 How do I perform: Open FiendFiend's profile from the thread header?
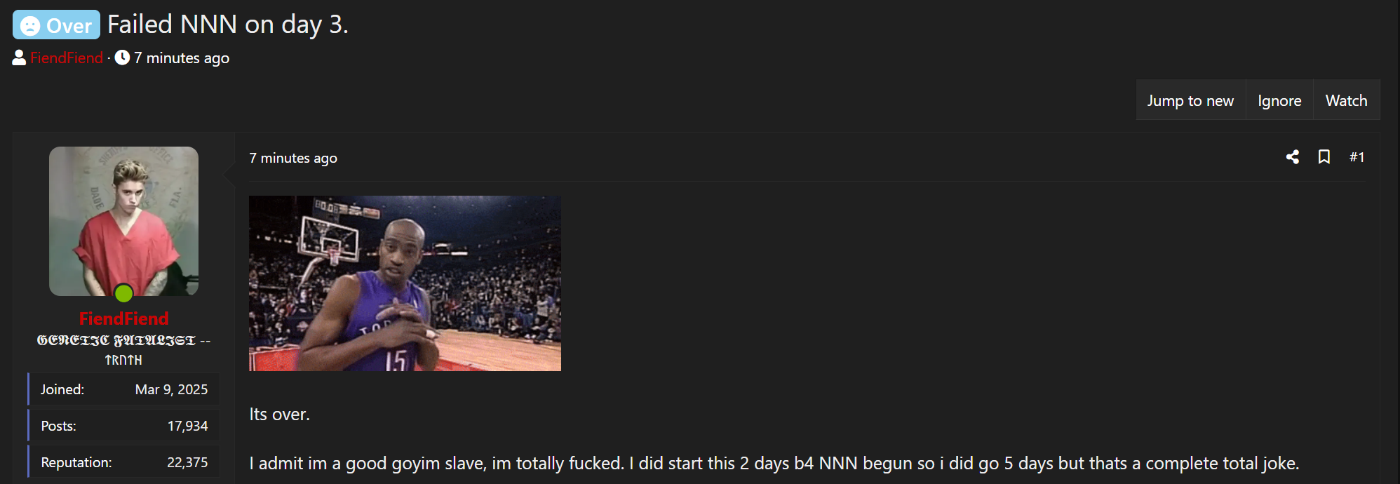67,58
